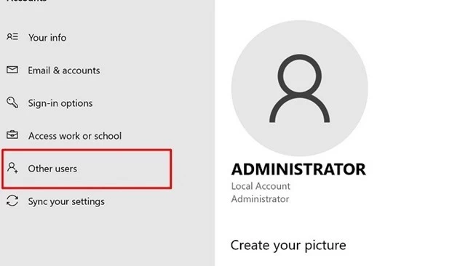This screenshot has height=266, width=468.
Task: Click the circular arrows Sync icon
Action: click(x=12, y=201)
